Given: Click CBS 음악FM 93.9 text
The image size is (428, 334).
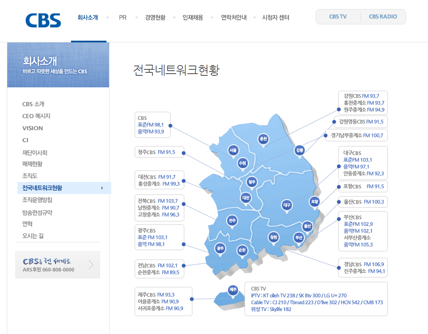Looking at the screenshot, I should pos(151,132).
